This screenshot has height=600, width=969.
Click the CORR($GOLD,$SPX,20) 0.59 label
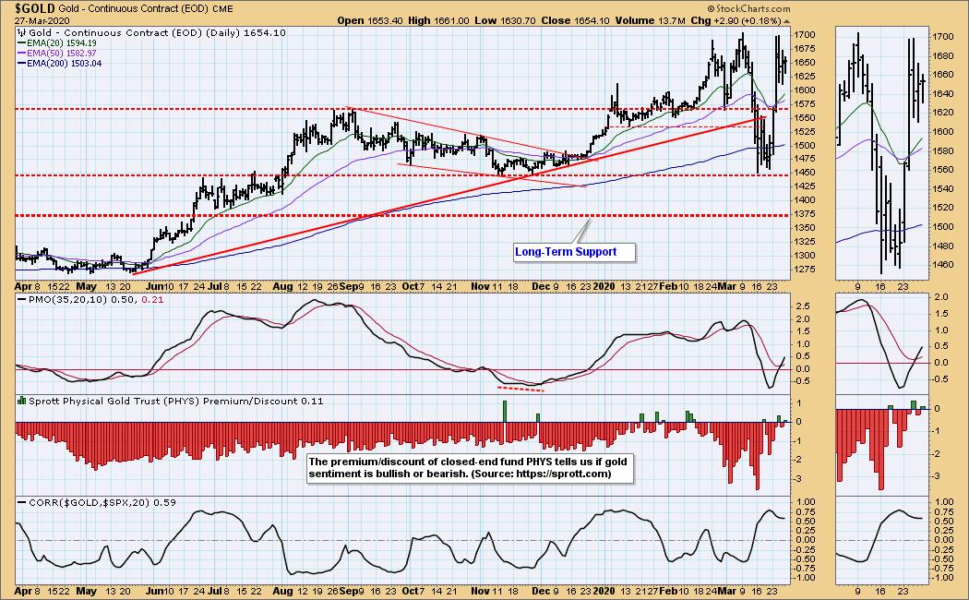(x=102, y=503)
